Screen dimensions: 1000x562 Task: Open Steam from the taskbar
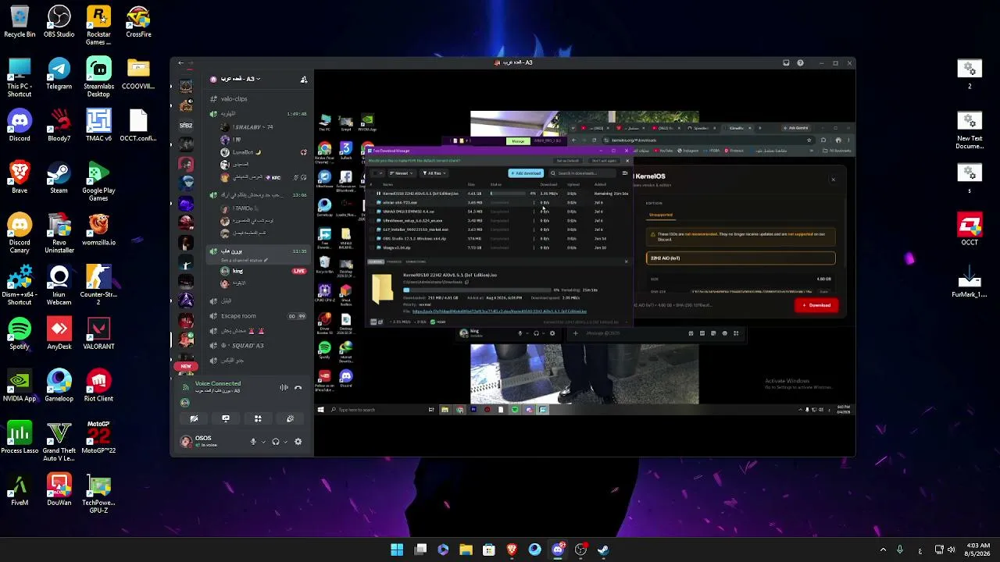click(603, 550)
